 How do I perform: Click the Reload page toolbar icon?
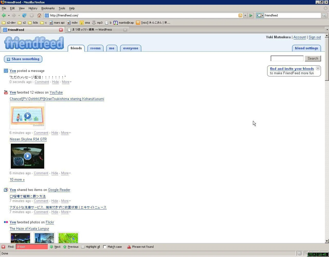click(x=24, y=15)
